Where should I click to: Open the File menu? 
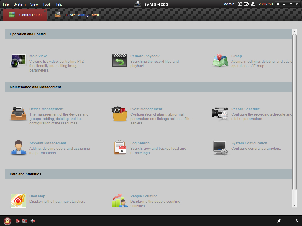coord(6,4)
